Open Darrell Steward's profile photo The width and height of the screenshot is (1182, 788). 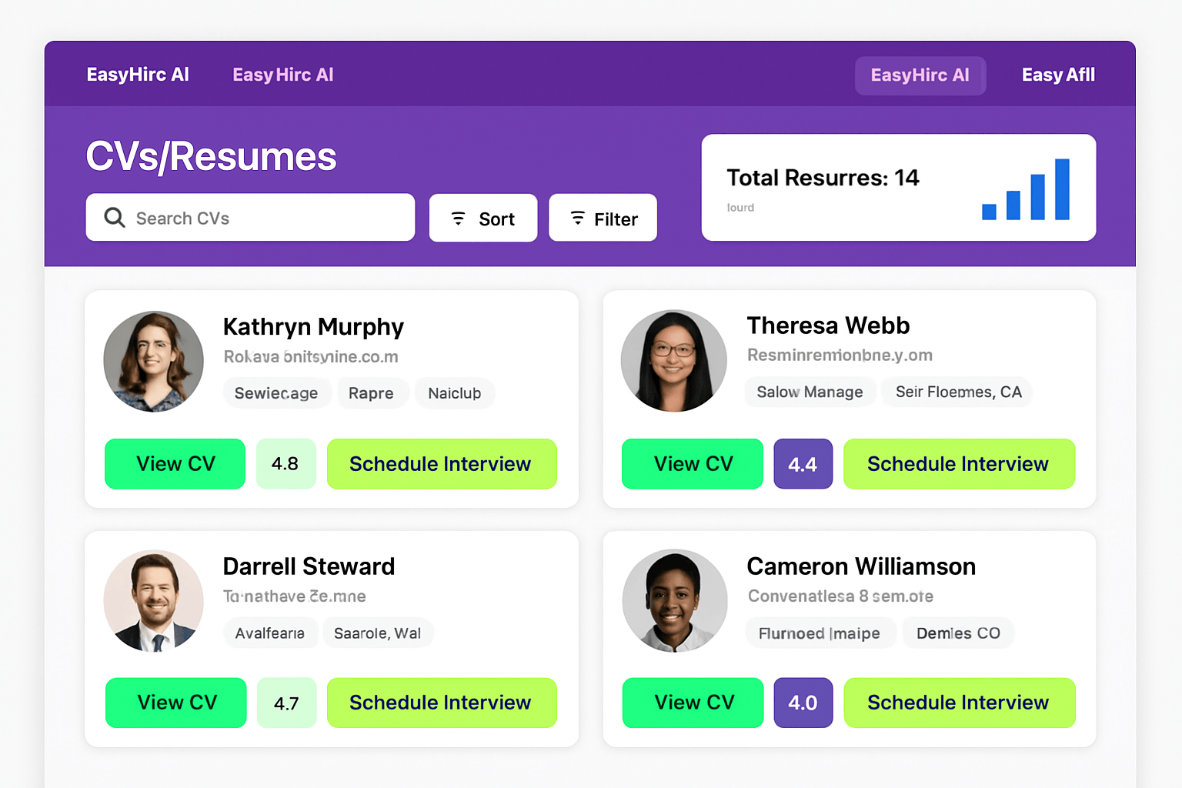(x=153, y=601)
